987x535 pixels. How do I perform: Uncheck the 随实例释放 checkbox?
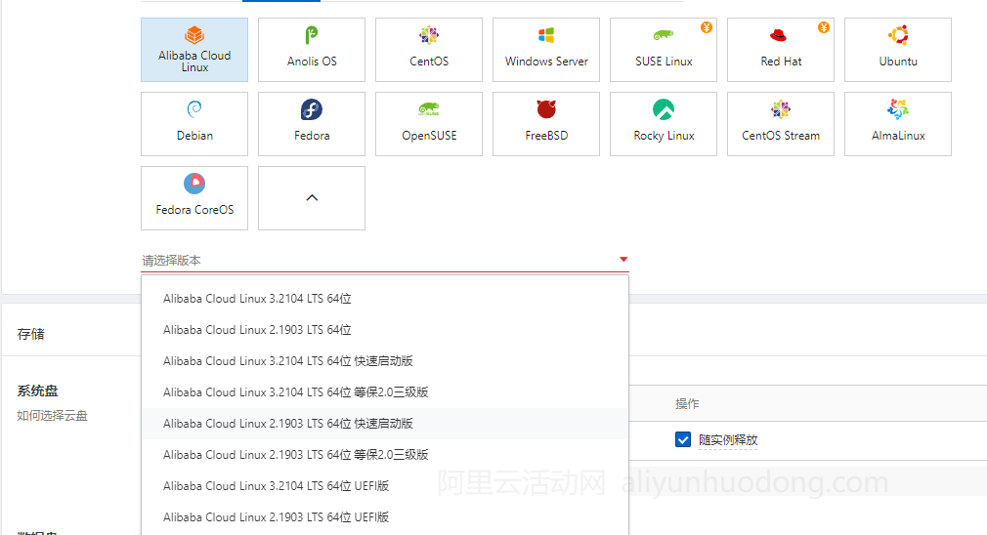[x=683, y=439]
